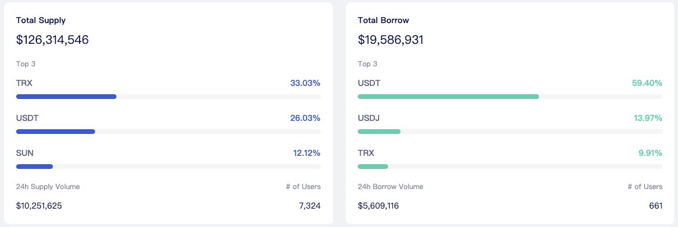This screenshot has width=678, height=227.
Task: Select the $126,314,546 total supply amount
Action: tap(52, 40)
